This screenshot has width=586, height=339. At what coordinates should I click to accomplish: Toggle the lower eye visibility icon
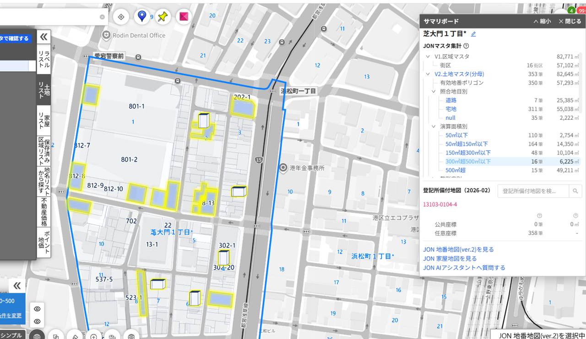[x=37, y=321]
